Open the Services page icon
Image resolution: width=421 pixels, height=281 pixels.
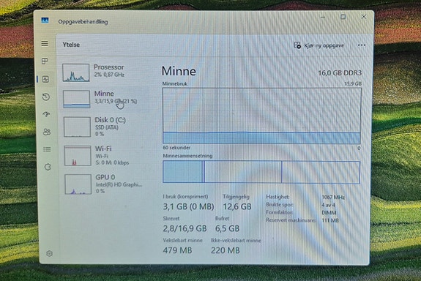click(x=48, y=167)
